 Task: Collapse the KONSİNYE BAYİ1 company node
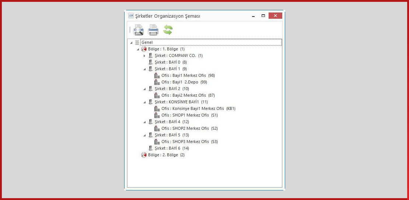144,102
